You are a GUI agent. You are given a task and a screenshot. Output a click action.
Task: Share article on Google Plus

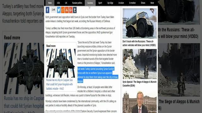pyautogui.click(x=71, y=10)
